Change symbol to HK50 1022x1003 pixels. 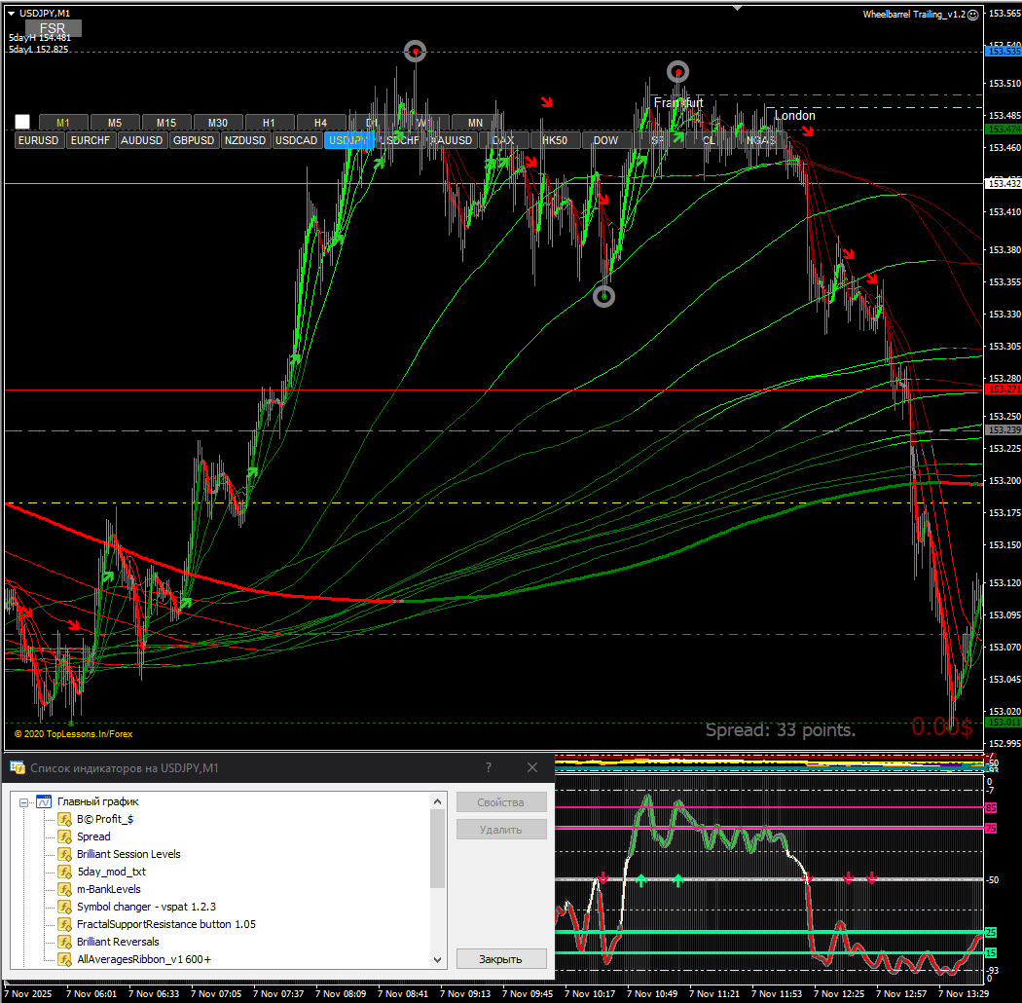(x=555, y=140)
